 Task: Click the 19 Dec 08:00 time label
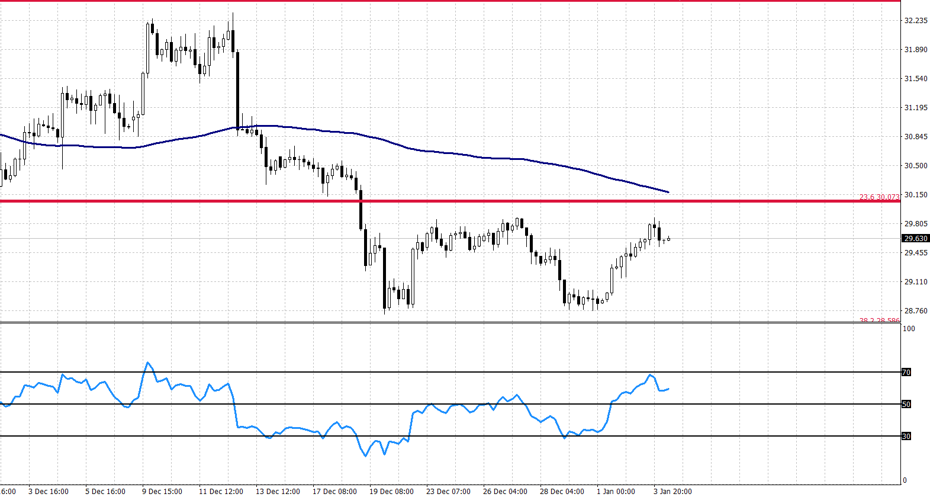(x=391, y=491)
